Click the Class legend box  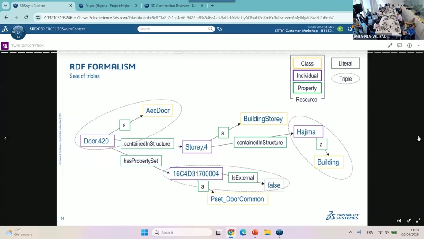pos(307,63)
